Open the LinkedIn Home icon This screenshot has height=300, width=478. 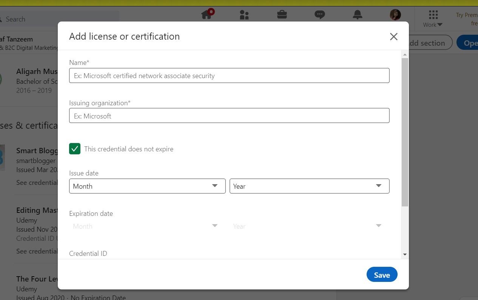click(x=207, y=15)
